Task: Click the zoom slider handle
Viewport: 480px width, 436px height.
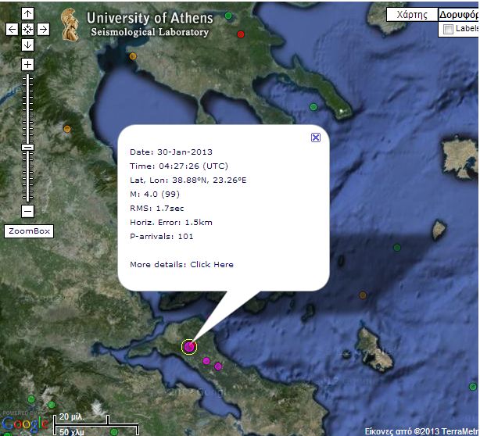Action: [27, 147]
